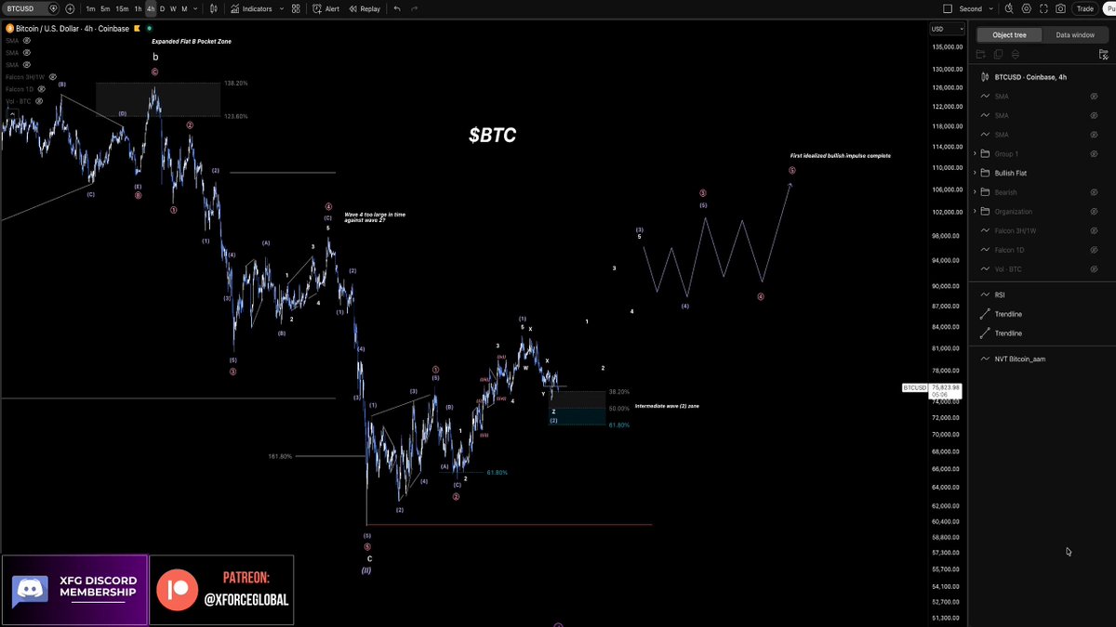
Task: Show Group 1 via eye in object tree
Action: coord(1095,153)
